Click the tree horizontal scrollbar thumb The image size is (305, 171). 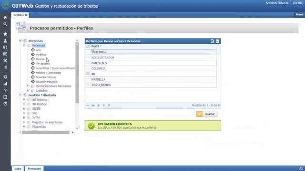[46, 133]
